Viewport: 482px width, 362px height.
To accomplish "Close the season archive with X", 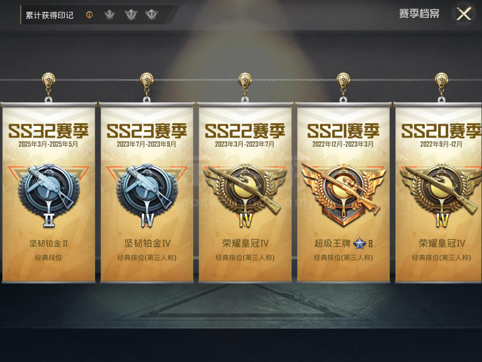I will point(464,14).
